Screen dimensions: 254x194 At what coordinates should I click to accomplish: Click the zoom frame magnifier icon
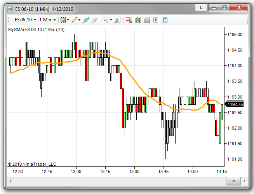coord(117,20)
